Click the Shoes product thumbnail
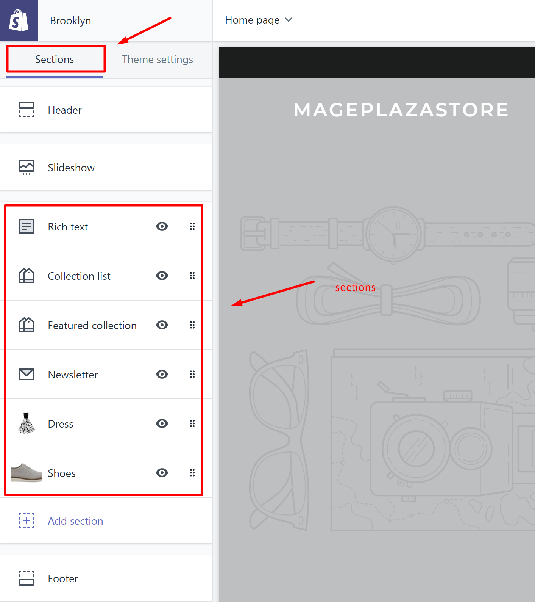Image resolution: width=535 pixels, height=602 pixels. tap(27, 472)
